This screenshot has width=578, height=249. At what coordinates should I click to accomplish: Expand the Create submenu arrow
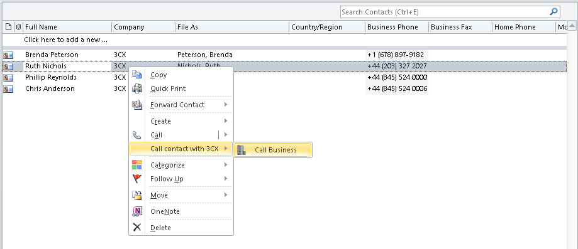(226, 120)
